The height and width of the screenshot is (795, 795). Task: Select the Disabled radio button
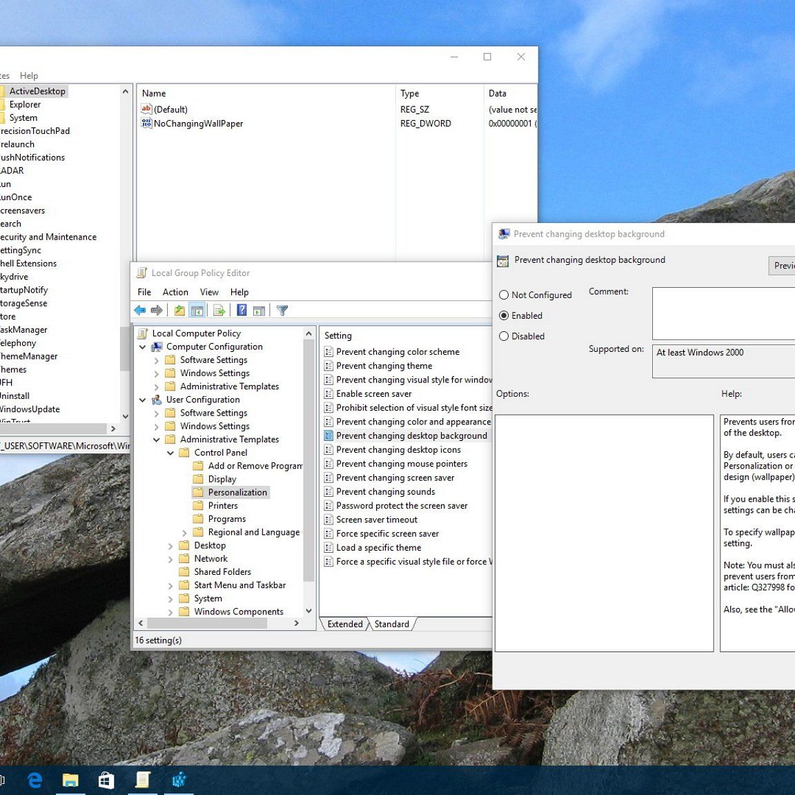tap(504, 337)
